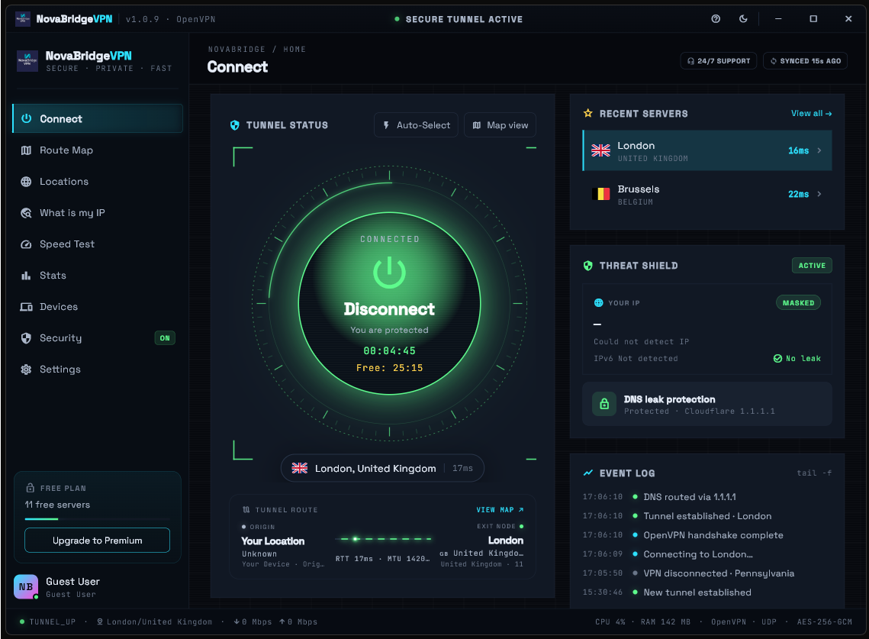
Task: Open Route Map in the sidebar
Action: 98,150
